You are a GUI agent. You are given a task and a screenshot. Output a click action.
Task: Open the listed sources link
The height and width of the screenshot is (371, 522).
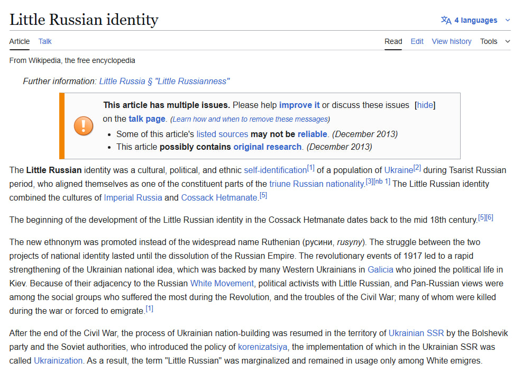pos(222,134)
